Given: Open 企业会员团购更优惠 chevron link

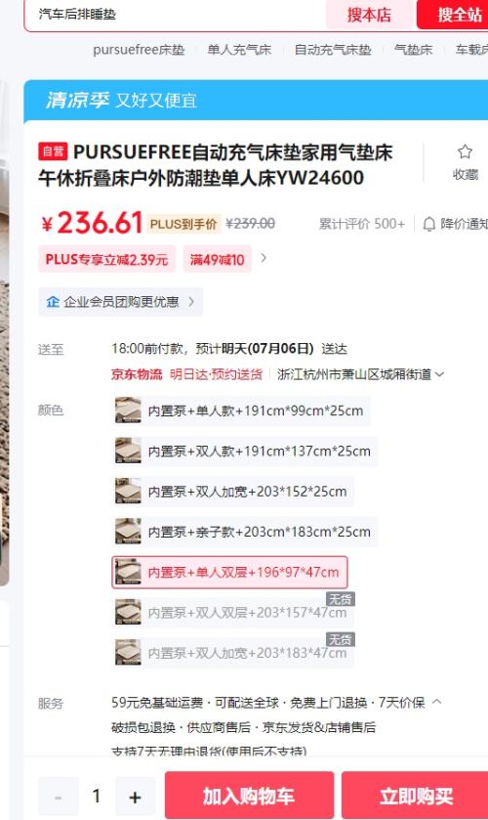Looking at the screenshot, I should pos(191,302).
